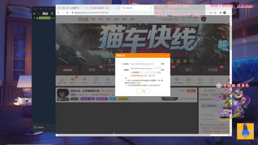Image resolution: width=258 pixels, height=145 pixels.
Task: Click the douyu.com address bar
Action: point(140,13)
